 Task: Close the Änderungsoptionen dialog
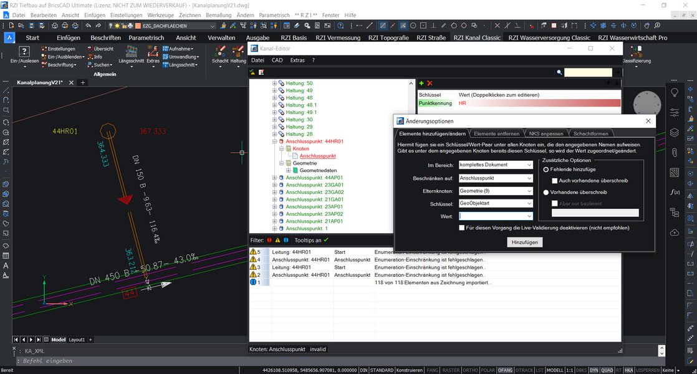point(648,121)
